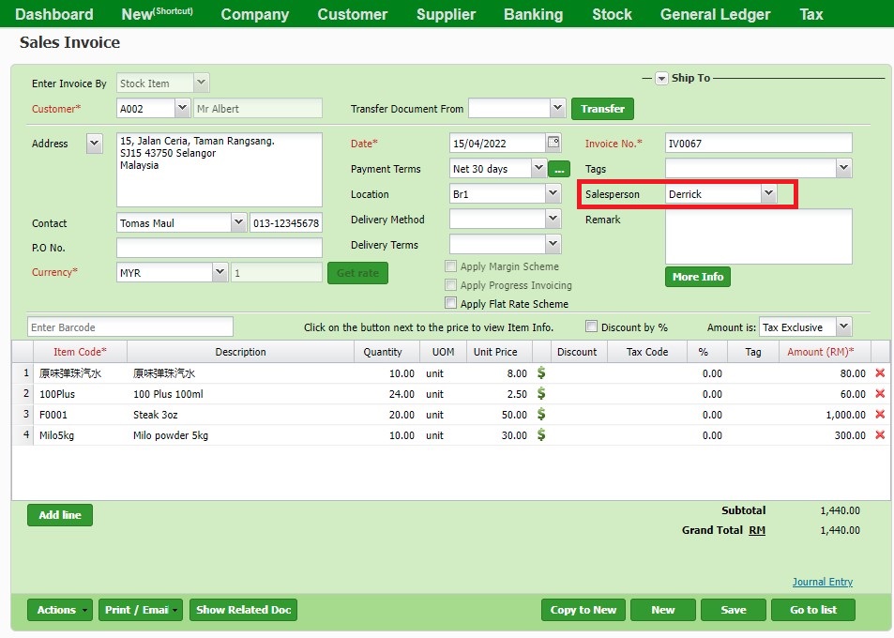Open the Salesperson dropdown showing Derrick
894x638 pixels.
(x=767, y=194)
